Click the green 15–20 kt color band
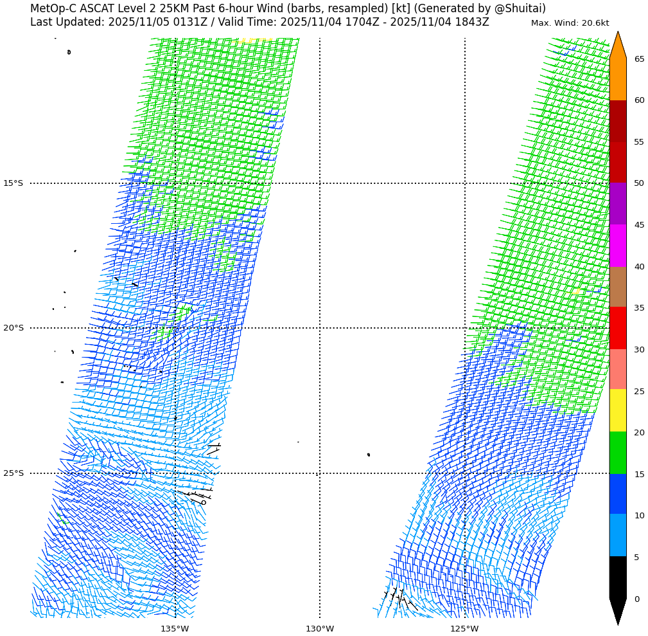This screenshot has width=648, height=636. point(617,453)
